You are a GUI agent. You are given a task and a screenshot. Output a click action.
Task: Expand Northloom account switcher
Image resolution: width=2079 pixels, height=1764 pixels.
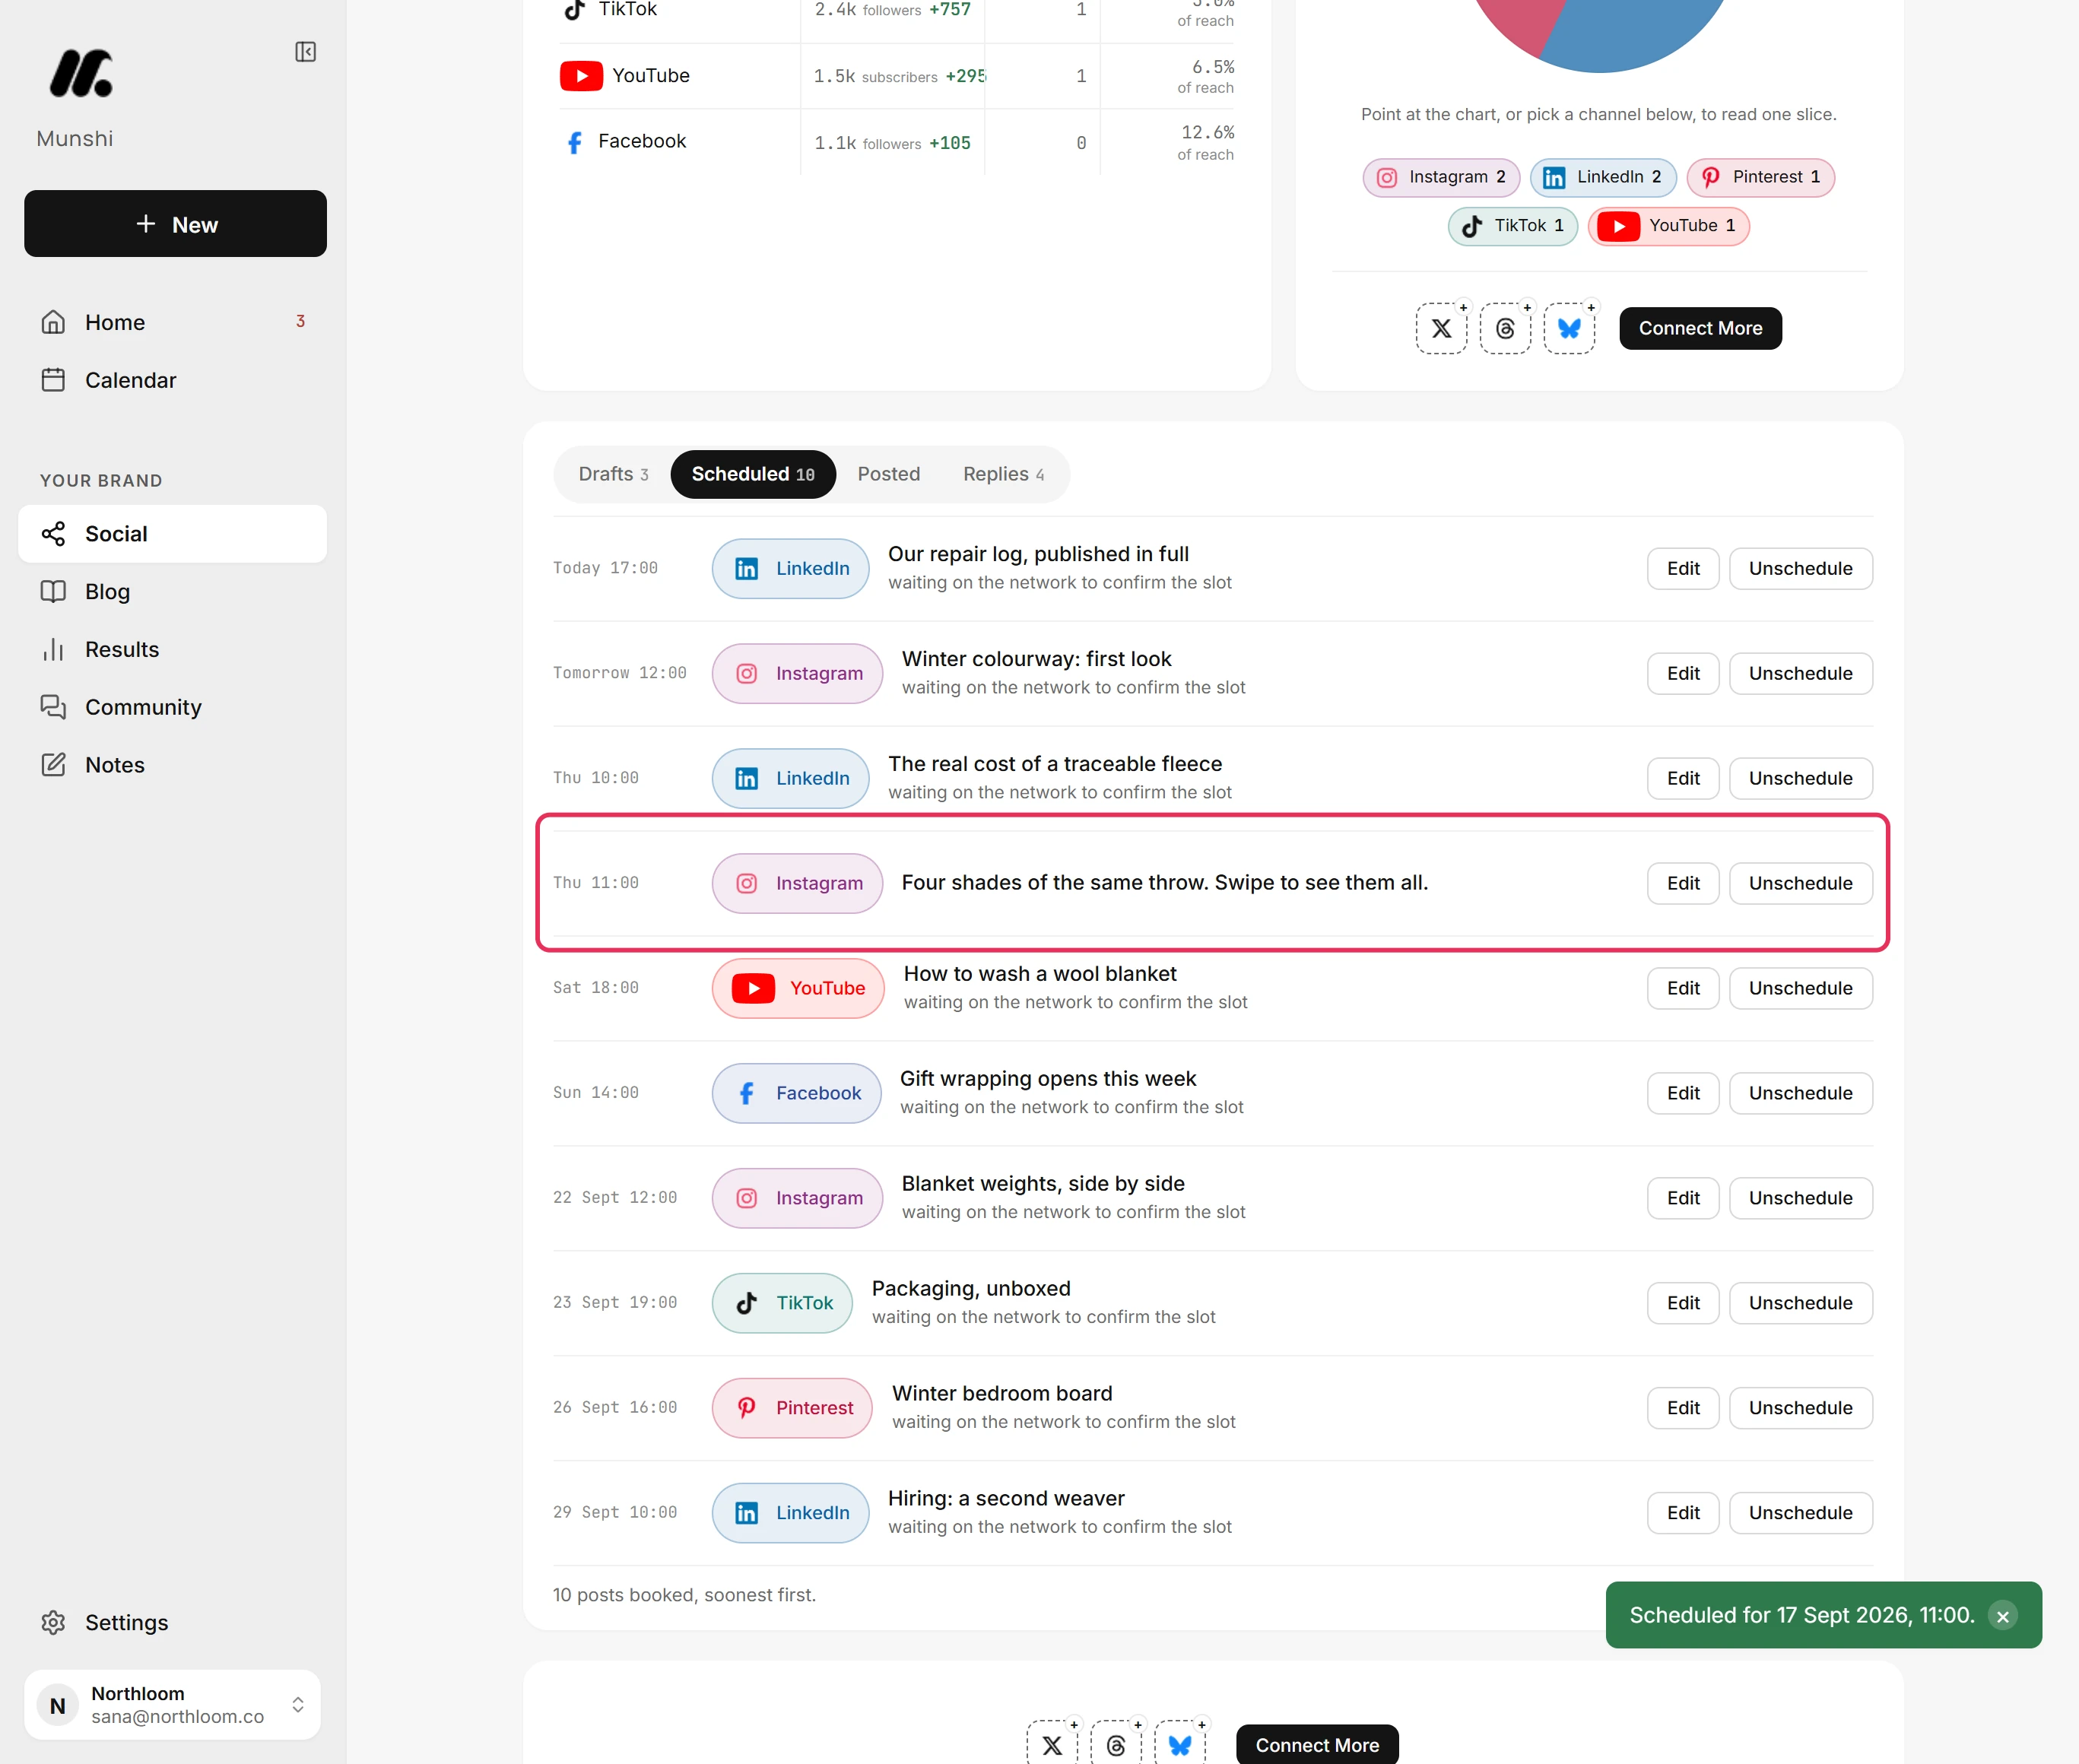point(172,1705)
